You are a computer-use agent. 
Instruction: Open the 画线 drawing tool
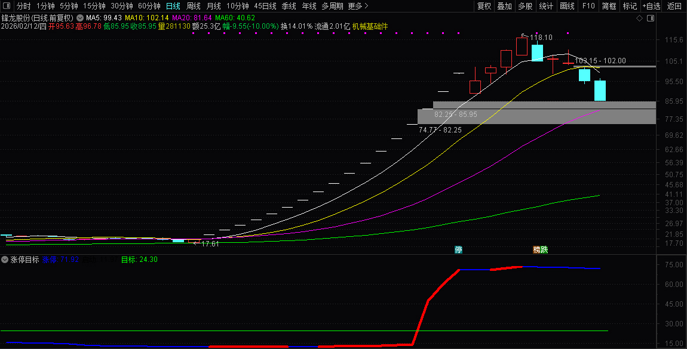pyautogui.click(x=567, y=6)
